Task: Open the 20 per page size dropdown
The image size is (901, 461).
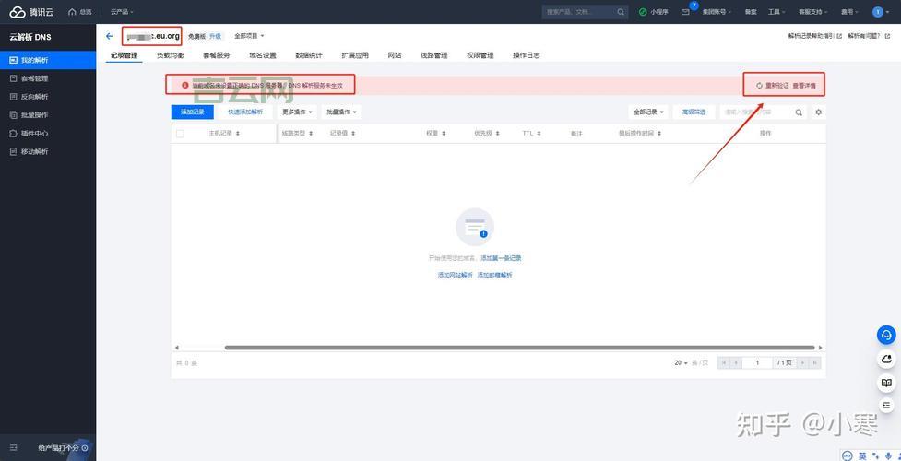Action: click(681, 363)
